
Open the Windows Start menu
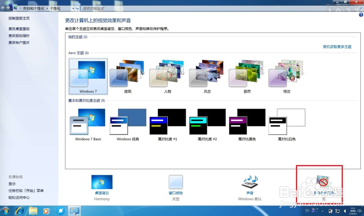pyautogui.click(x=5, y=211)
